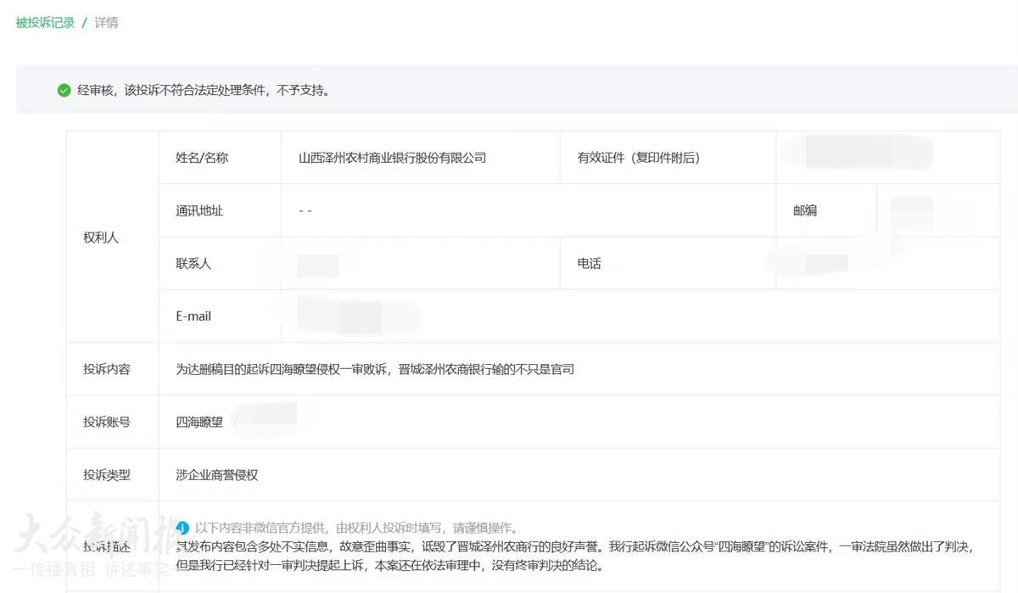Click the 姓名/名称 label cell

tap(202, 158)
